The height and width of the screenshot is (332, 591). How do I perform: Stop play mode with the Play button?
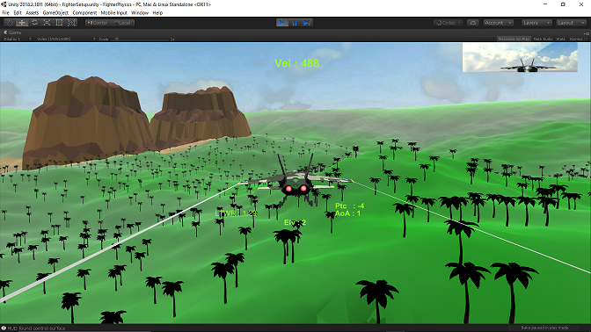click(x=282, y=23)
